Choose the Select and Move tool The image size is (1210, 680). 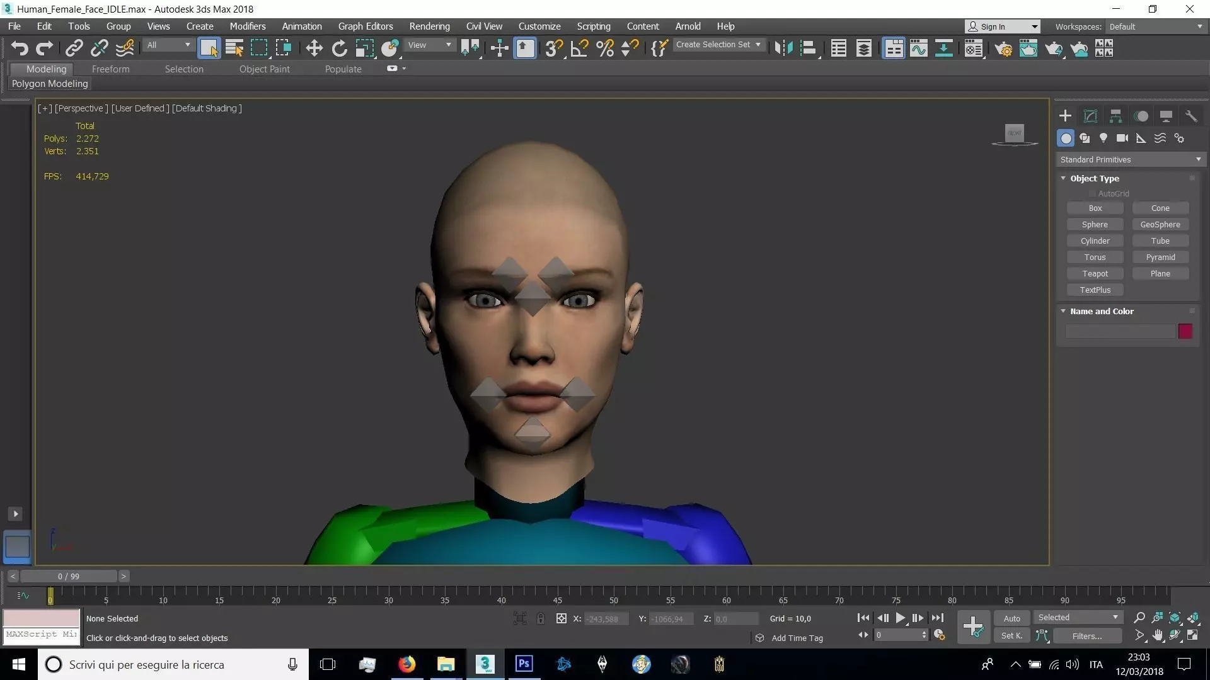pos(314,48)
